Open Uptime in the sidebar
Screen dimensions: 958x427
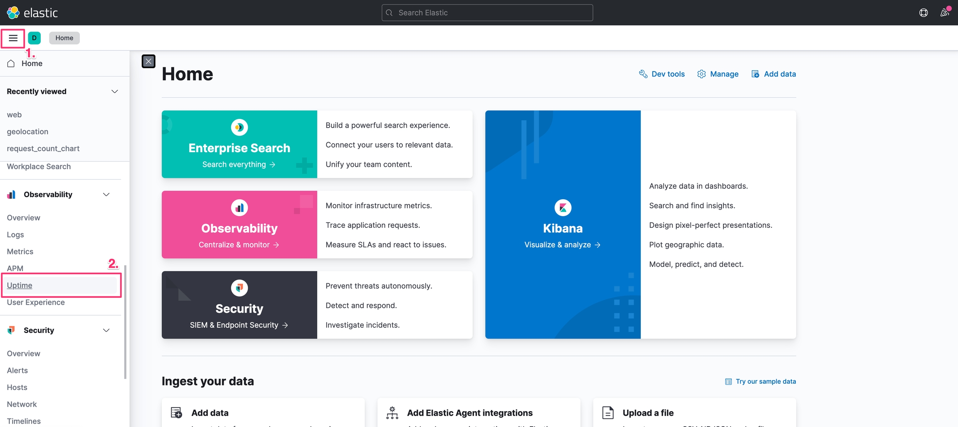point(20,285)
